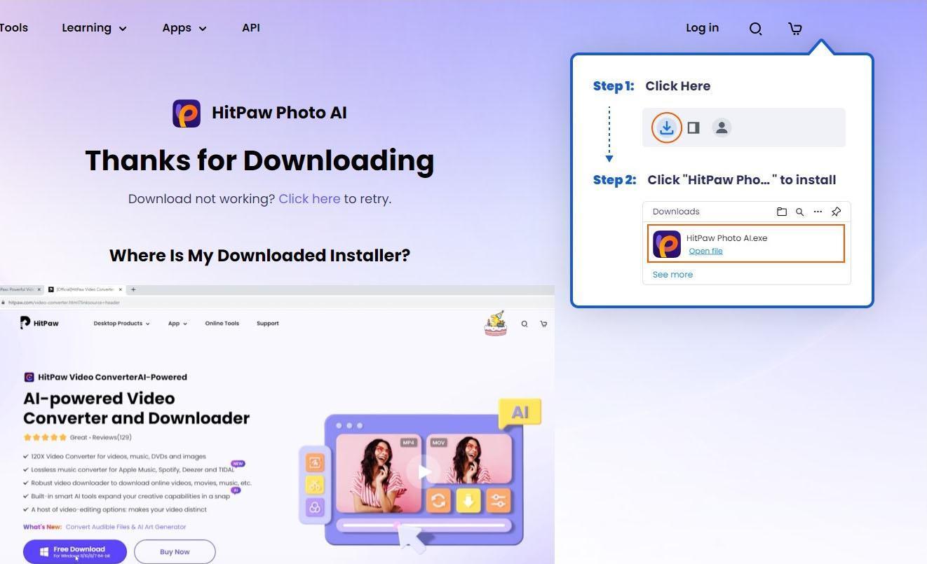This screenshot has height=564, width=927.
Task: Click the "Thanks for Downloading" heading
Action: pos(259,160)
